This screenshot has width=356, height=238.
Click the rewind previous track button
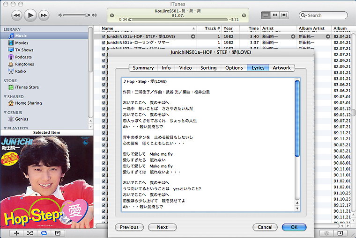pyautogui.click(x=16, y=15)
